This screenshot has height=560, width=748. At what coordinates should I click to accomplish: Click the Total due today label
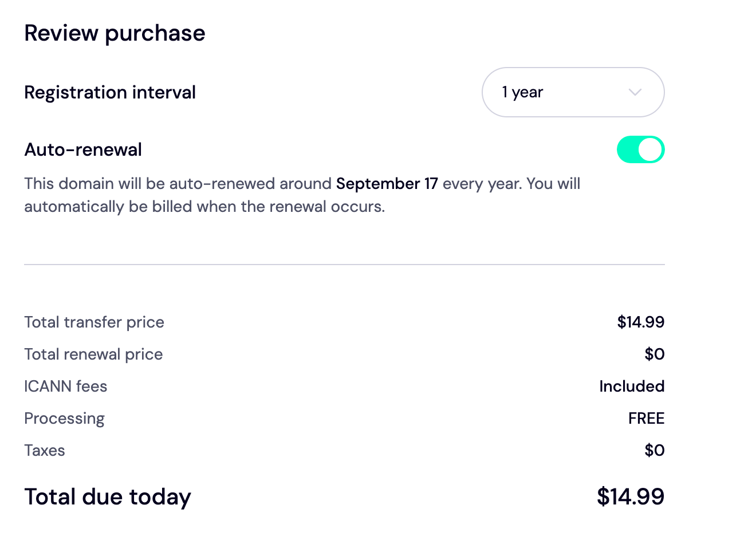coord(108,497)
